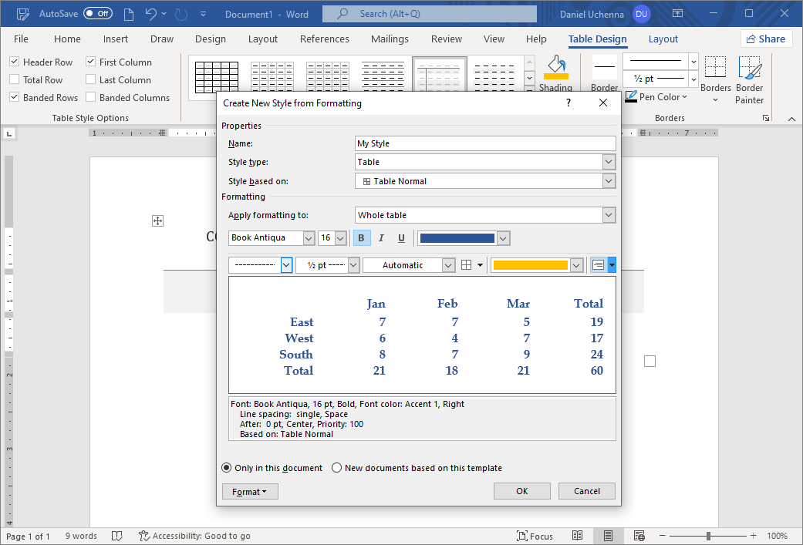Click the table move handle
803x545 pixels.
point(157,221)
